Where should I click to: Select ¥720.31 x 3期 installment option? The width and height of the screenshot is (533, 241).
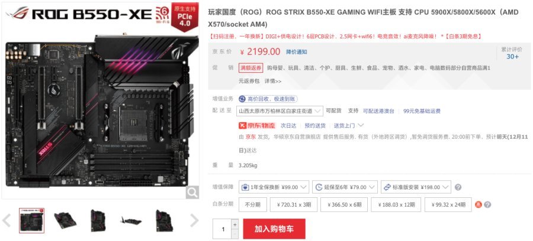click(294, 205)
